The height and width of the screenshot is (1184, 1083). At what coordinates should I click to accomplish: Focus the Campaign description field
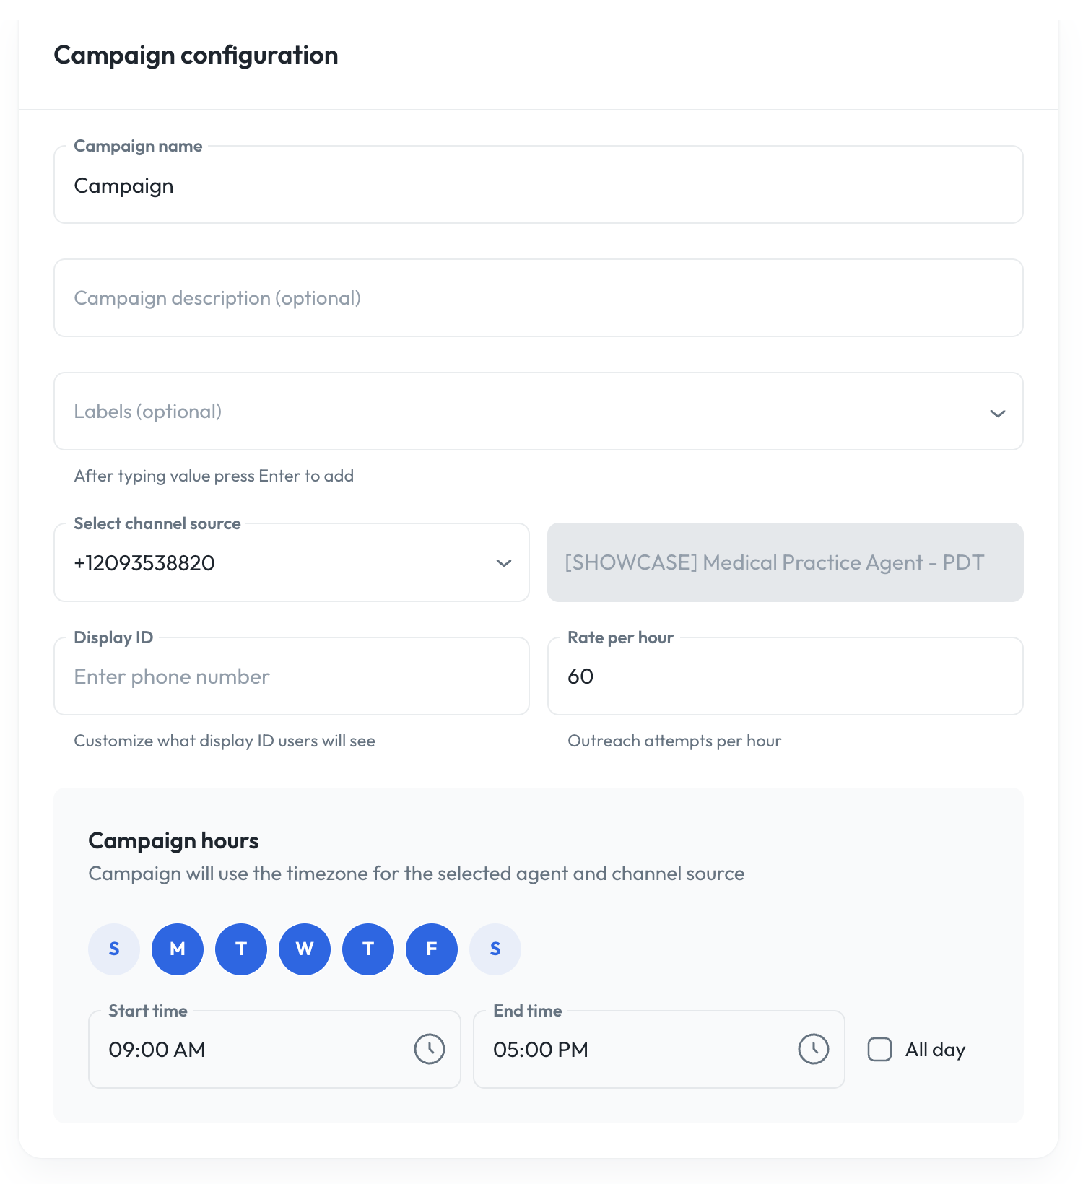(x=539, y=298)
